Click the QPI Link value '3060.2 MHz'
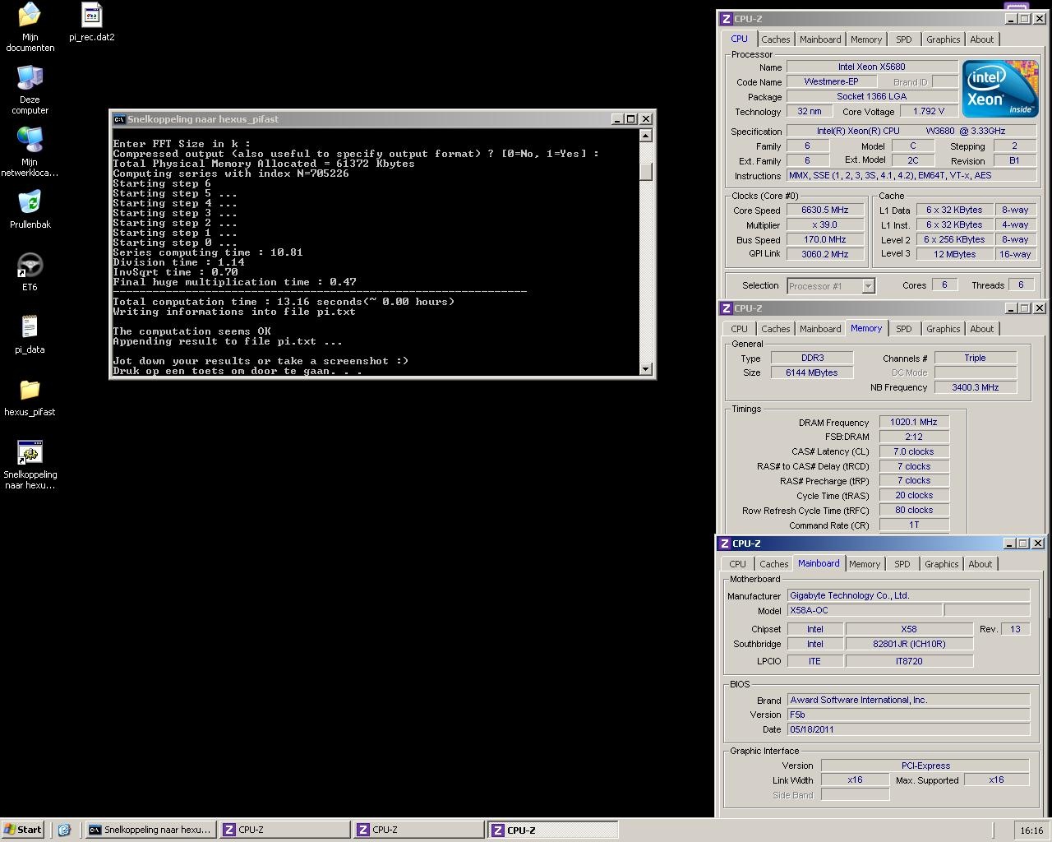Image resolution: width=1052 pixels, height=842 pixels. pyautogui.click(x=825, y=254)
